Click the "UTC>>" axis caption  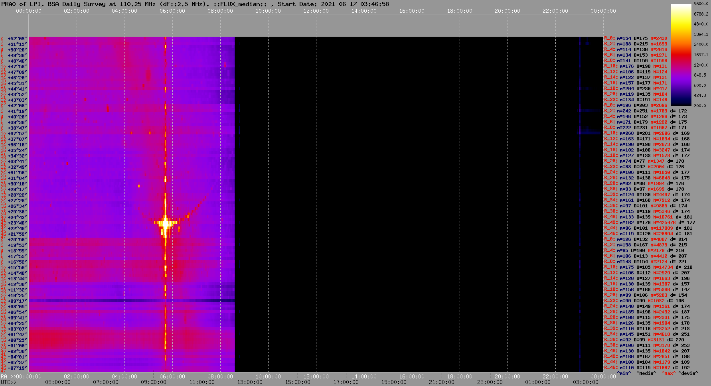tap(8, 382)
